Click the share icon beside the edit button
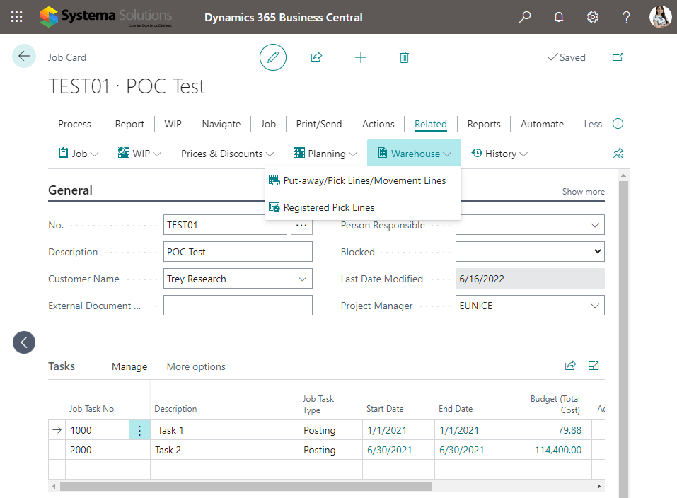This screenshot has height=498, width=677. pos(317,57)
